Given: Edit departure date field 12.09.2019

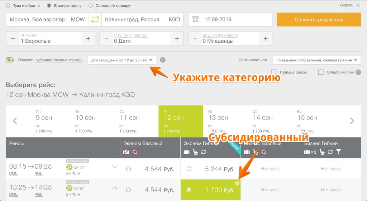Looking at the screenshot, I should (x=230, y=19).
